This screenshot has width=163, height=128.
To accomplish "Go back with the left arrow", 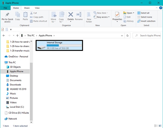I will (x=4, y=36).
